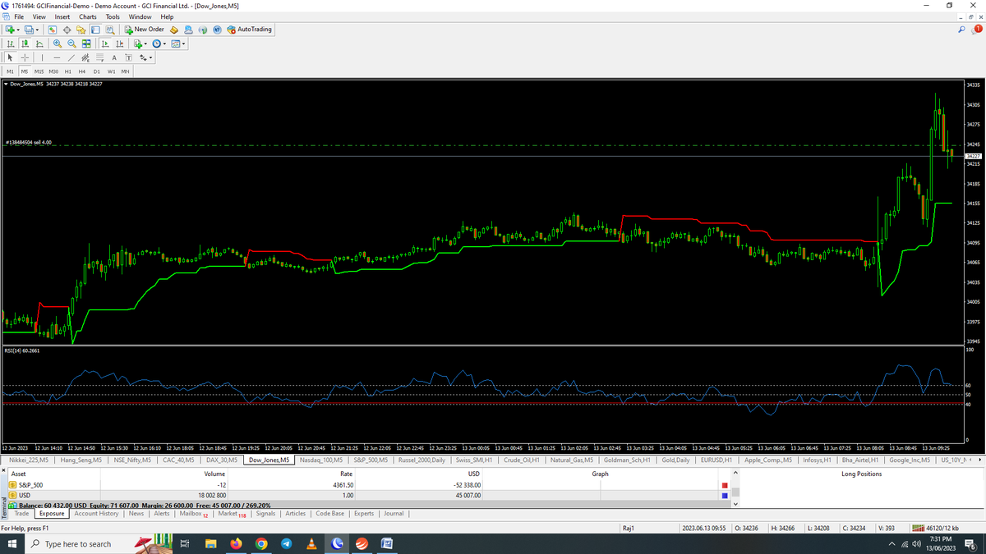Screen dimensions: 986x554
Task: Open the File menu
Action: point(19,16)
